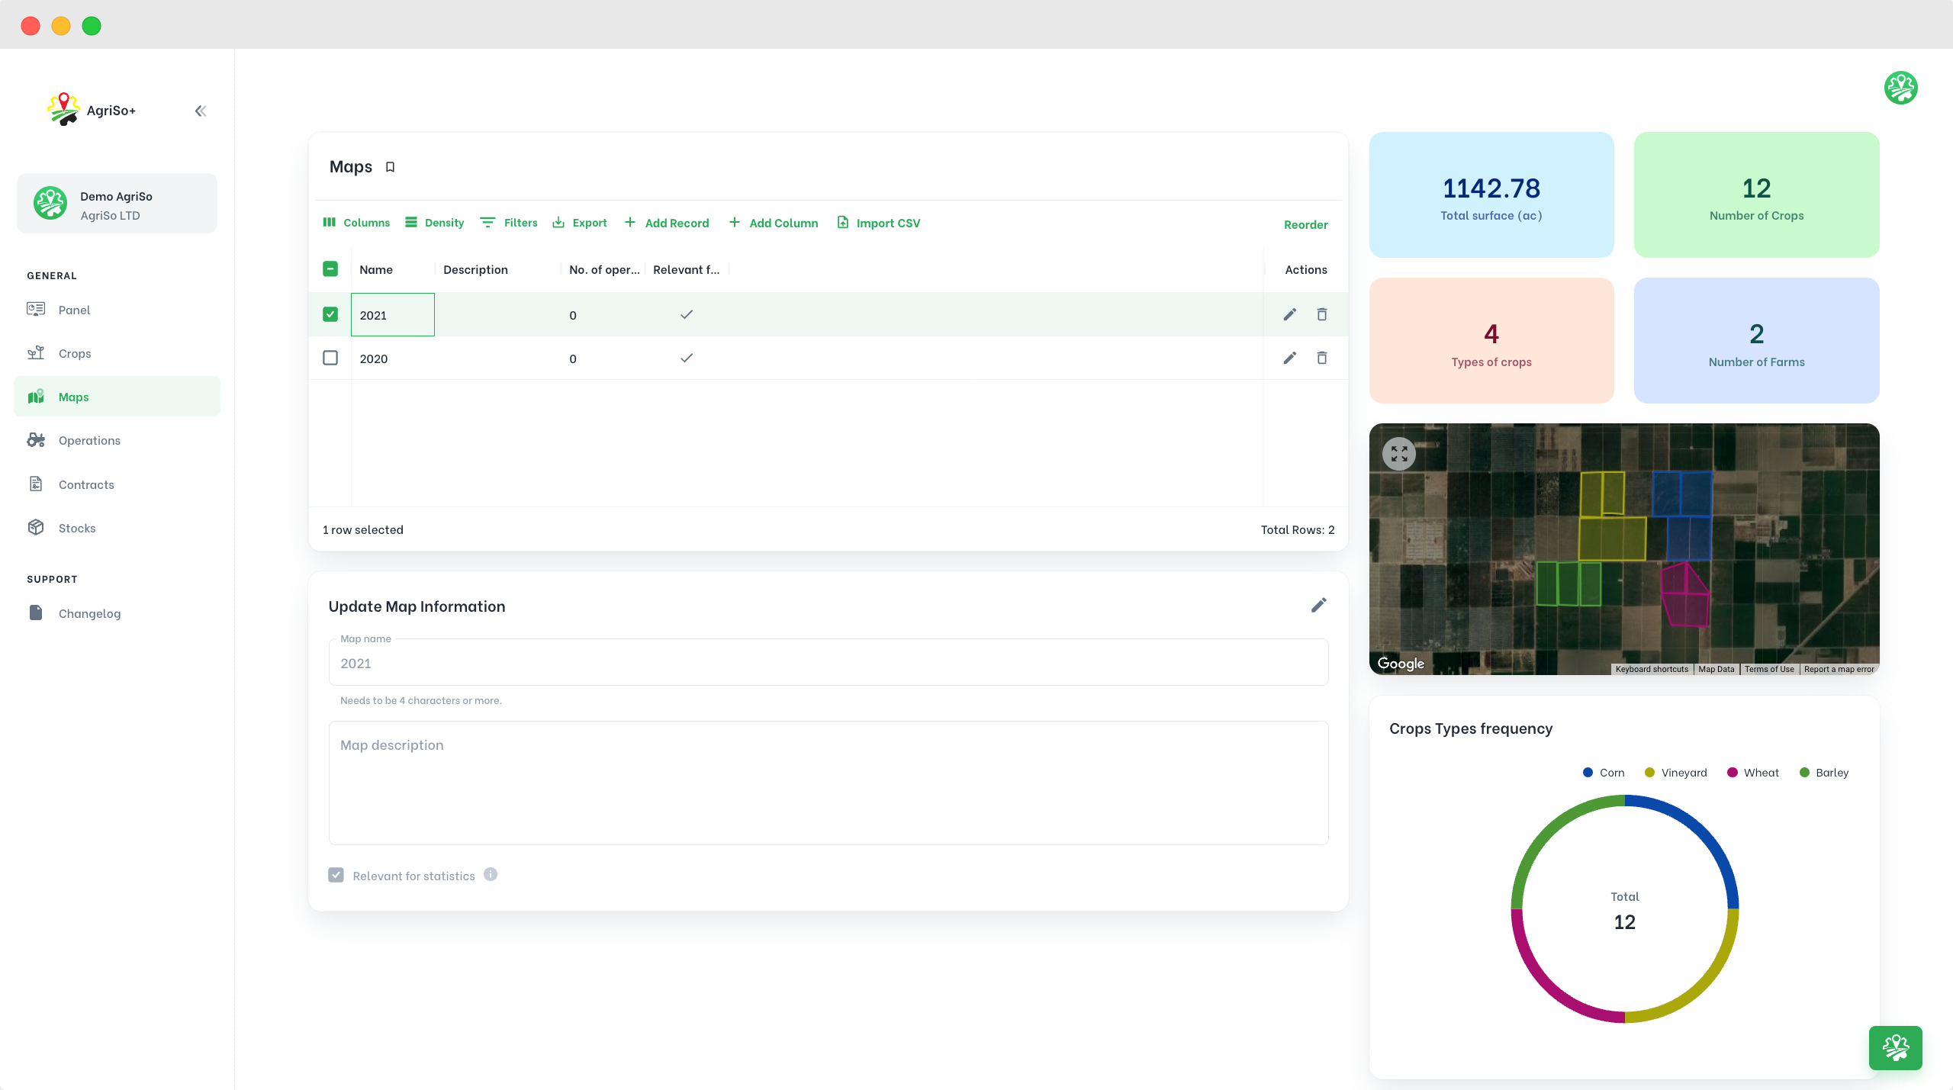Toggle the Corn legend color dot
The height and width of the screenshot is (1090, 1953).
(1588, 773)
